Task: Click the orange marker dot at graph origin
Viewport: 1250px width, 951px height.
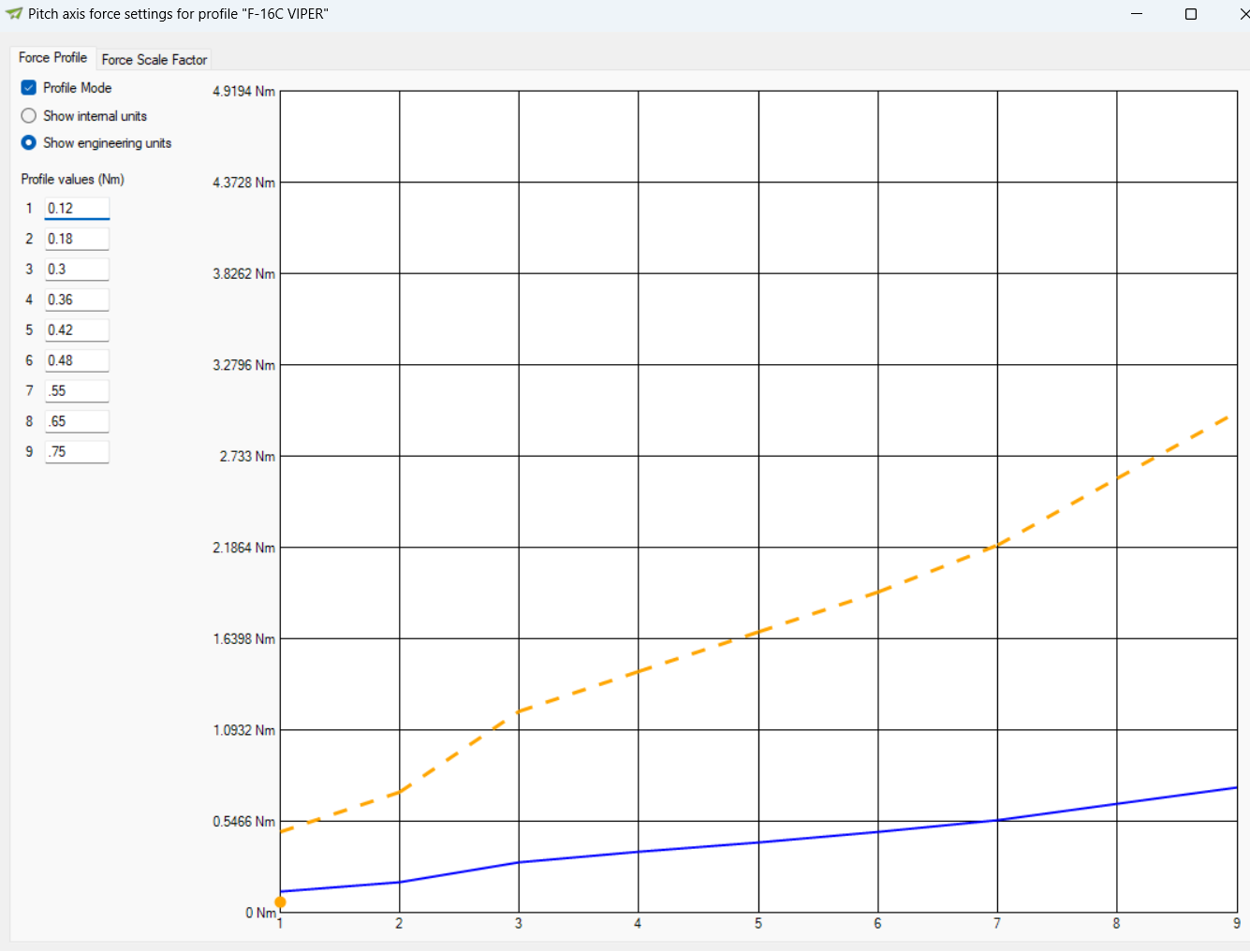Action: pyautogui.click(x=280, y=901)
